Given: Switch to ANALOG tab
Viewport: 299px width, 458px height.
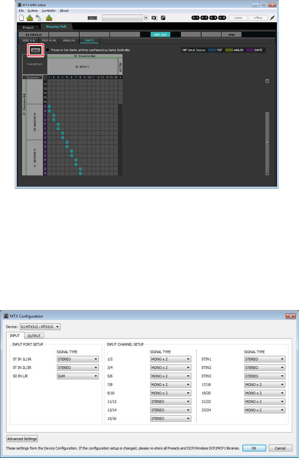Looking at the screenshot, I should [x=69, y=40].
